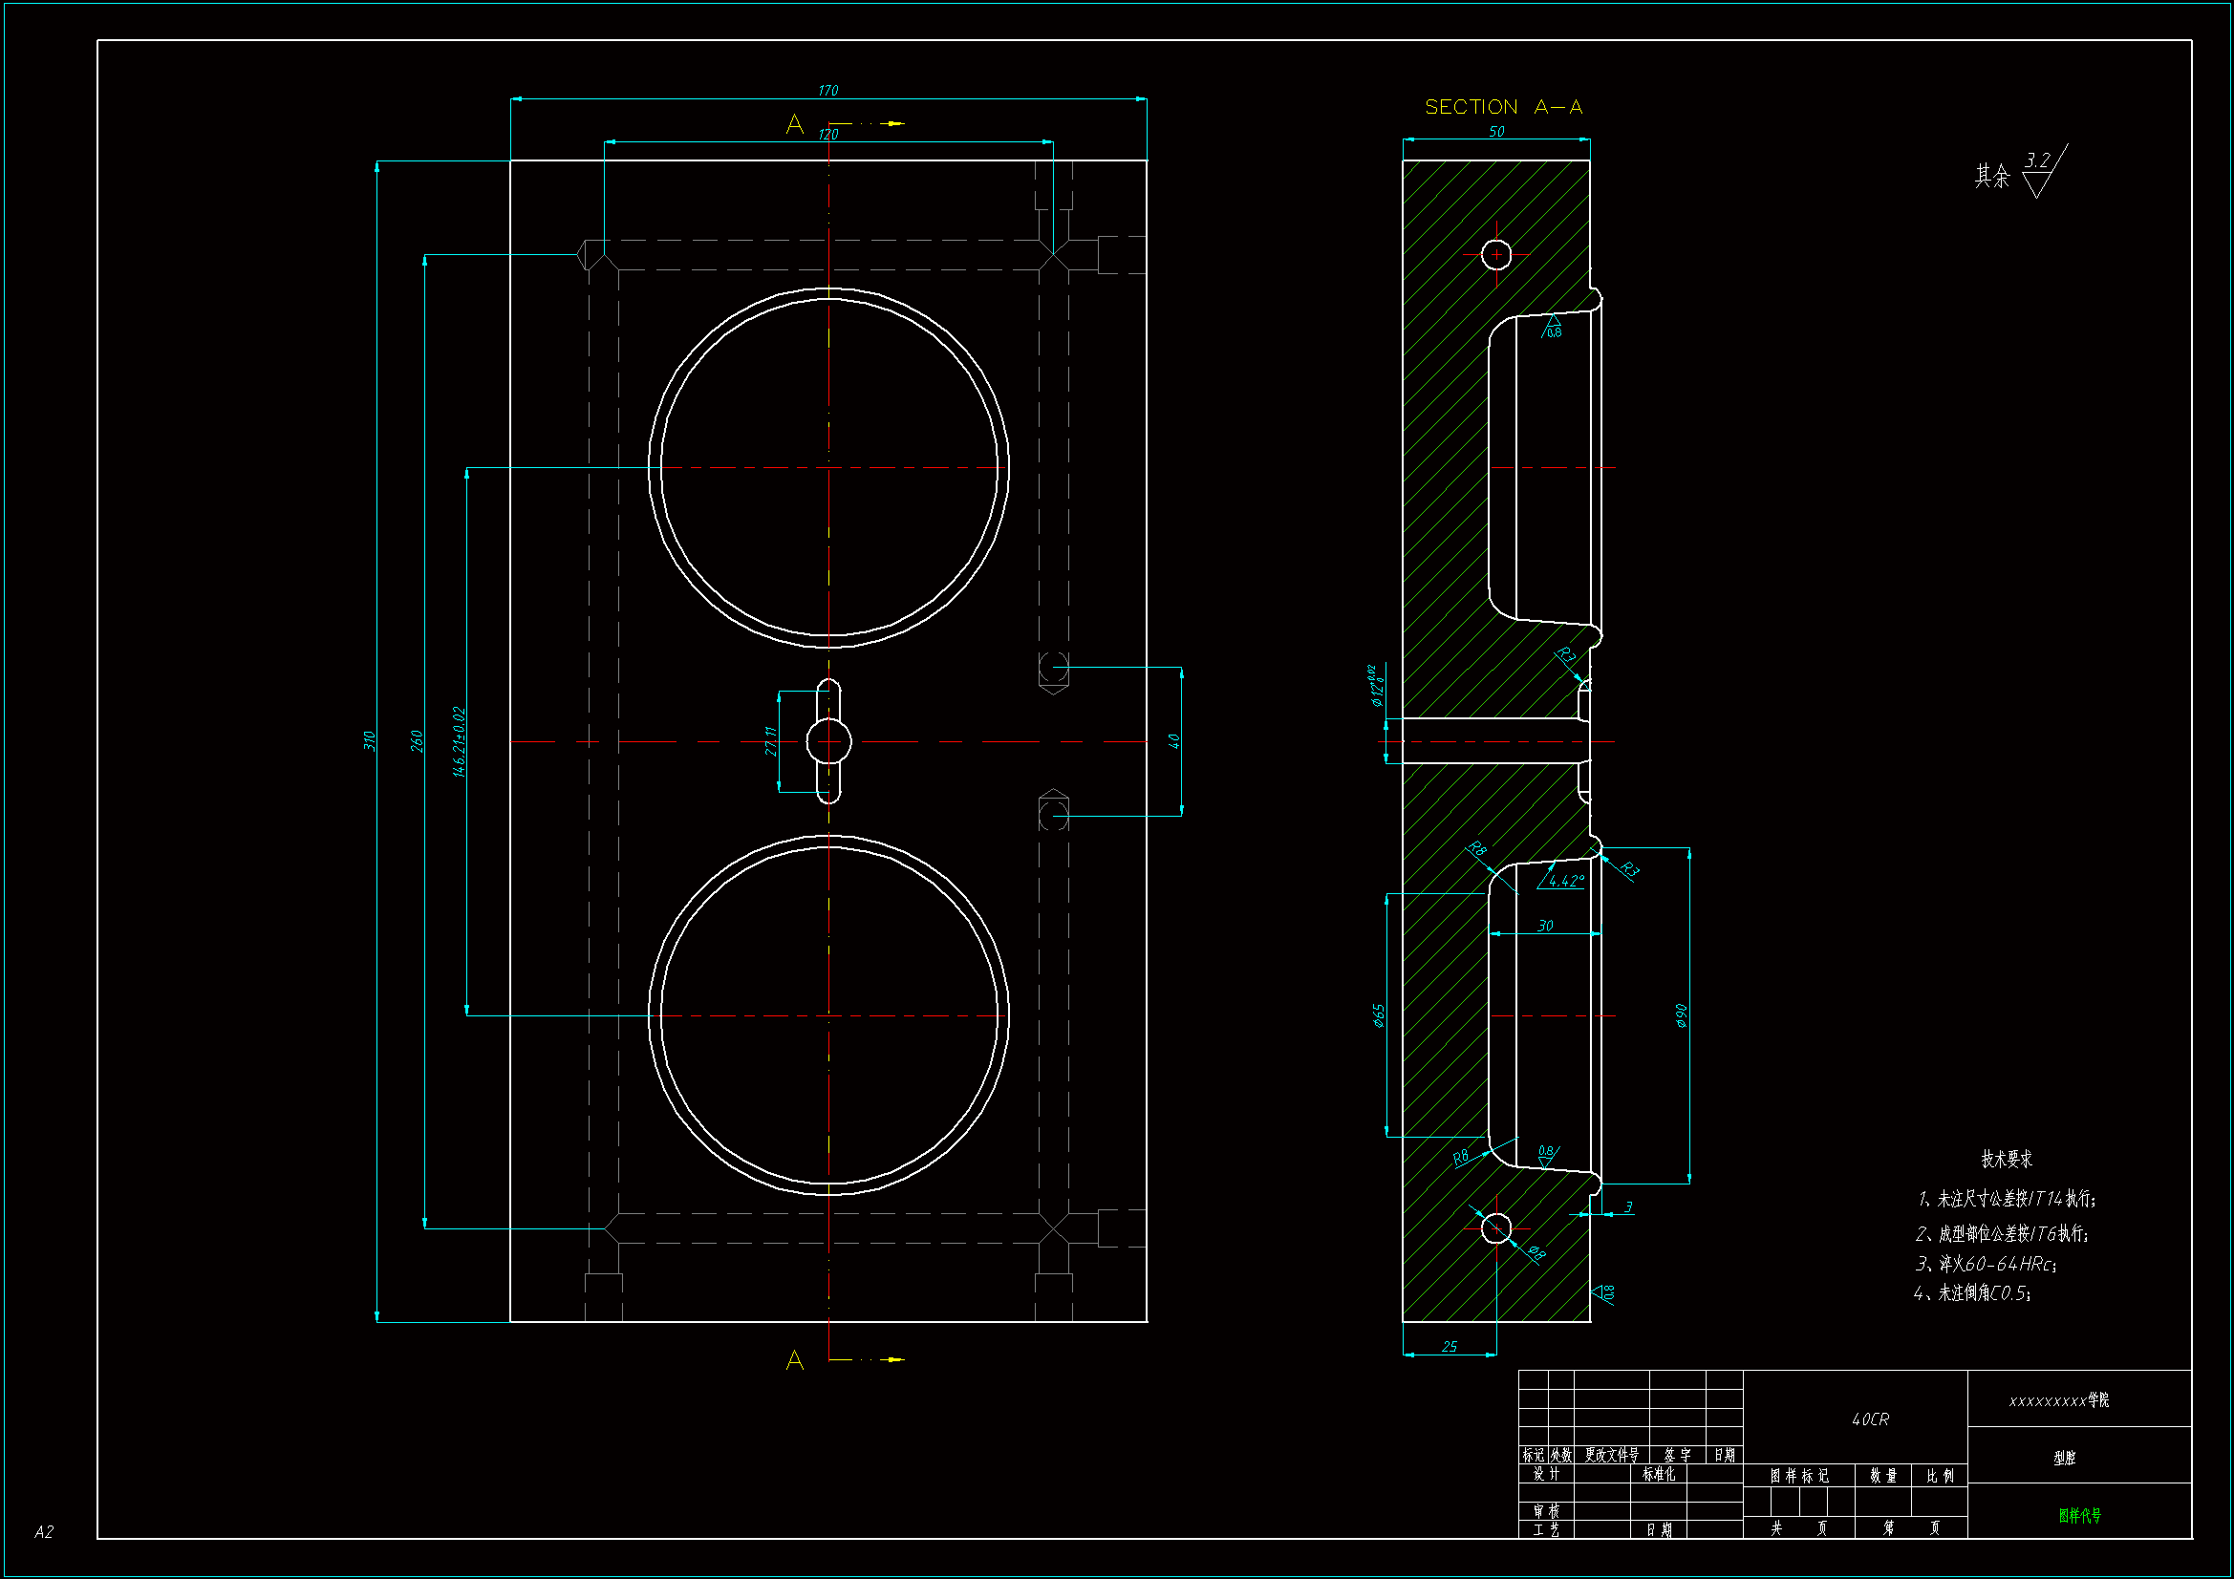Click the 40CR material text in title block
Image resolution: width=2234 pixels, height=1579 pixels.
pyautogui.click(x=1869, y=1419)
